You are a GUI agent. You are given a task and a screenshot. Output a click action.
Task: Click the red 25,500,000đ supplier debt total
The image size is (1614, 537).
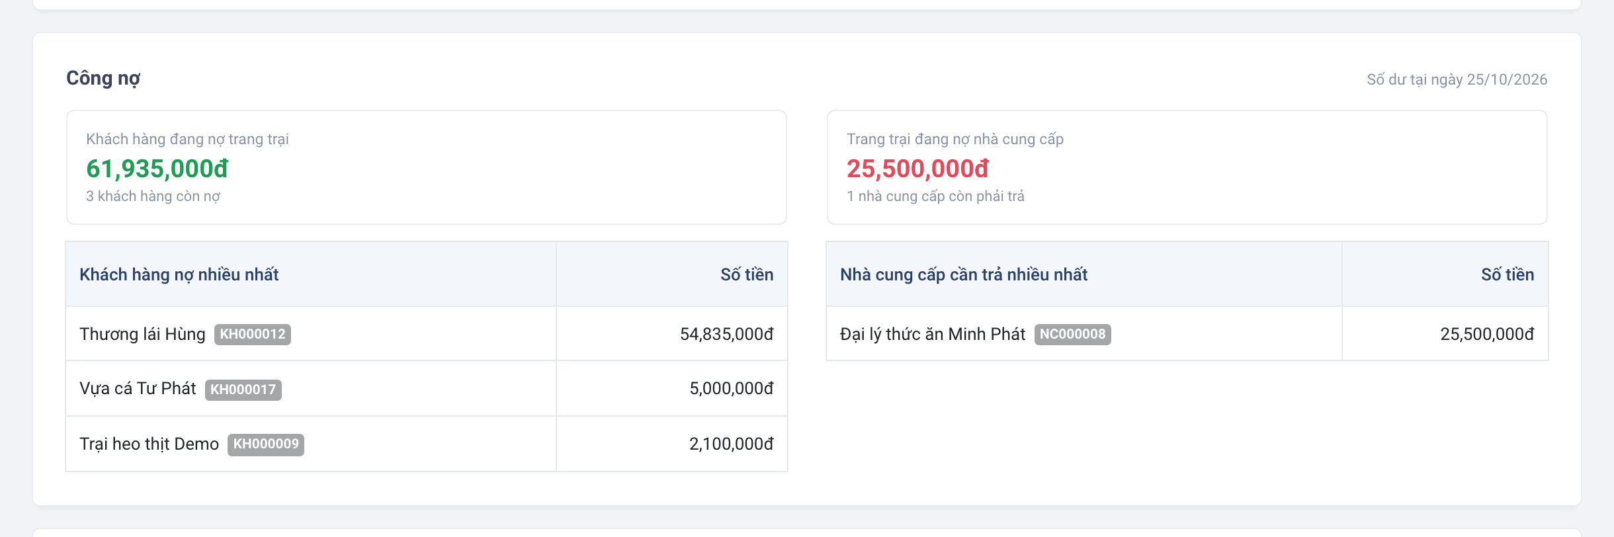918,169
